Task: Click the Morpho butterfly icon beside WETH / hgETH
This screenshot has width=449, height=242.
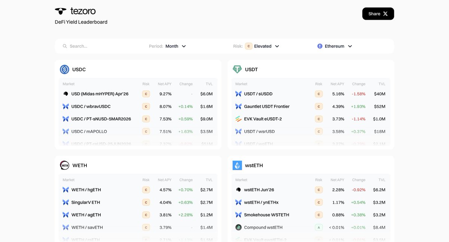Action: click(65, 190)
